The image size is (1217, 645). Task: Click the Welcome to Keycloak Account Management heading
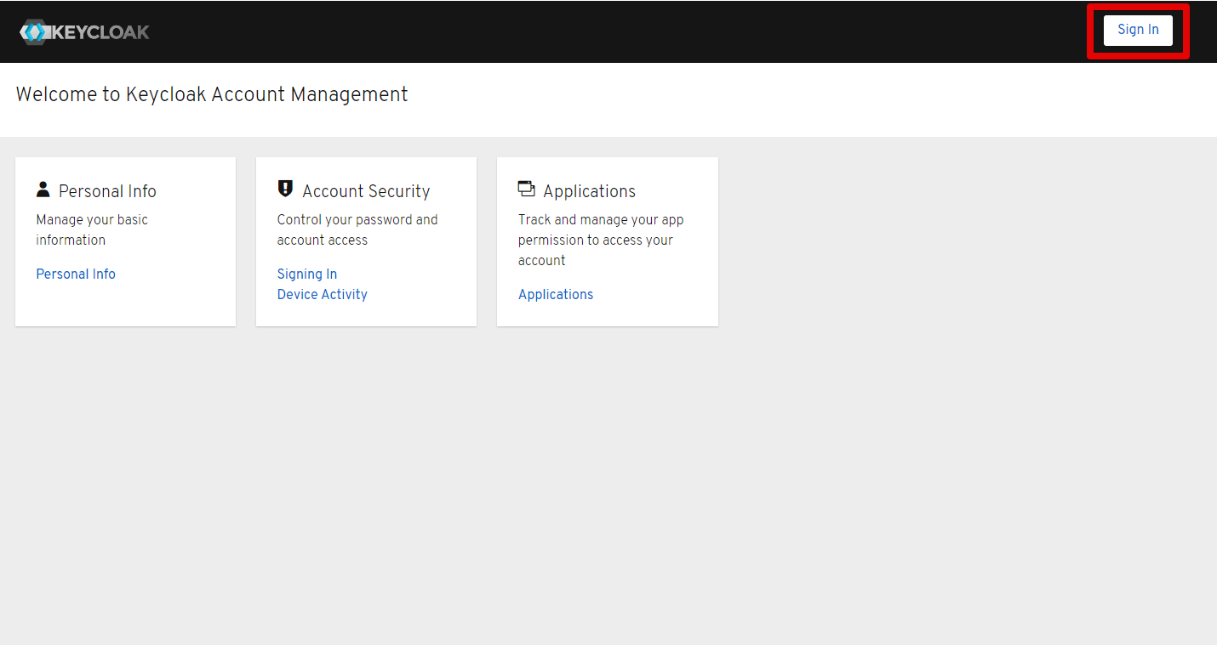(x=212, y=94)
